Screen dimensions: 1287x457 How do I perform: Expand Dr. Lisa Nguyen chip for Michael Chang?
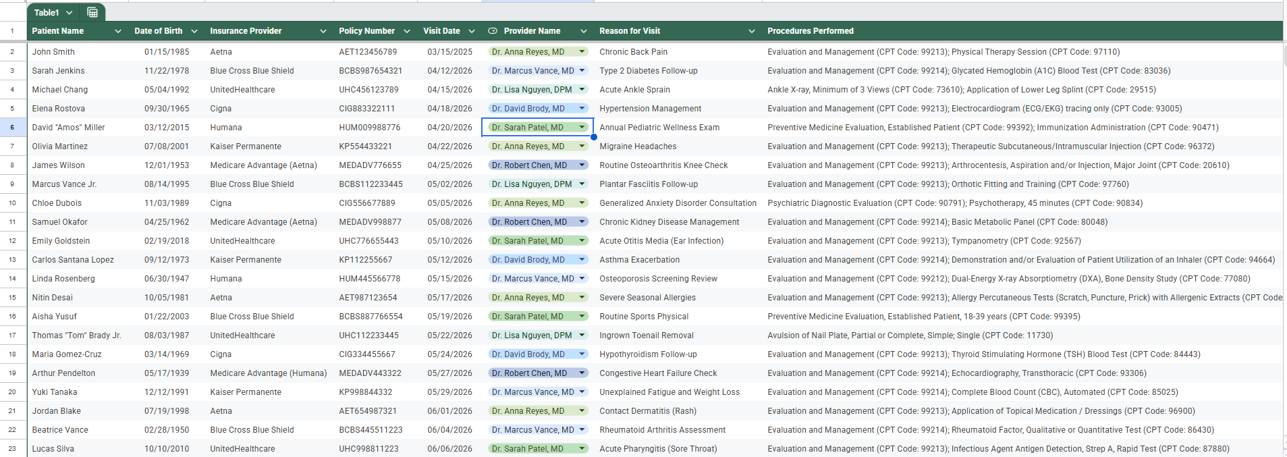[582, 89]
